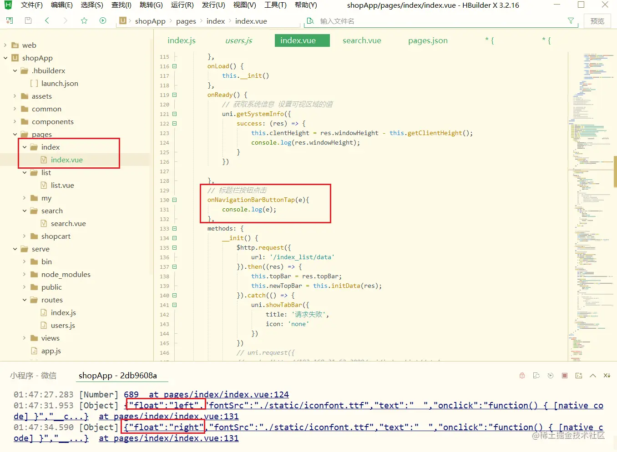Click the run play icon in toolbar
This screenshot has height=452, width=617.
coord(103,20)
